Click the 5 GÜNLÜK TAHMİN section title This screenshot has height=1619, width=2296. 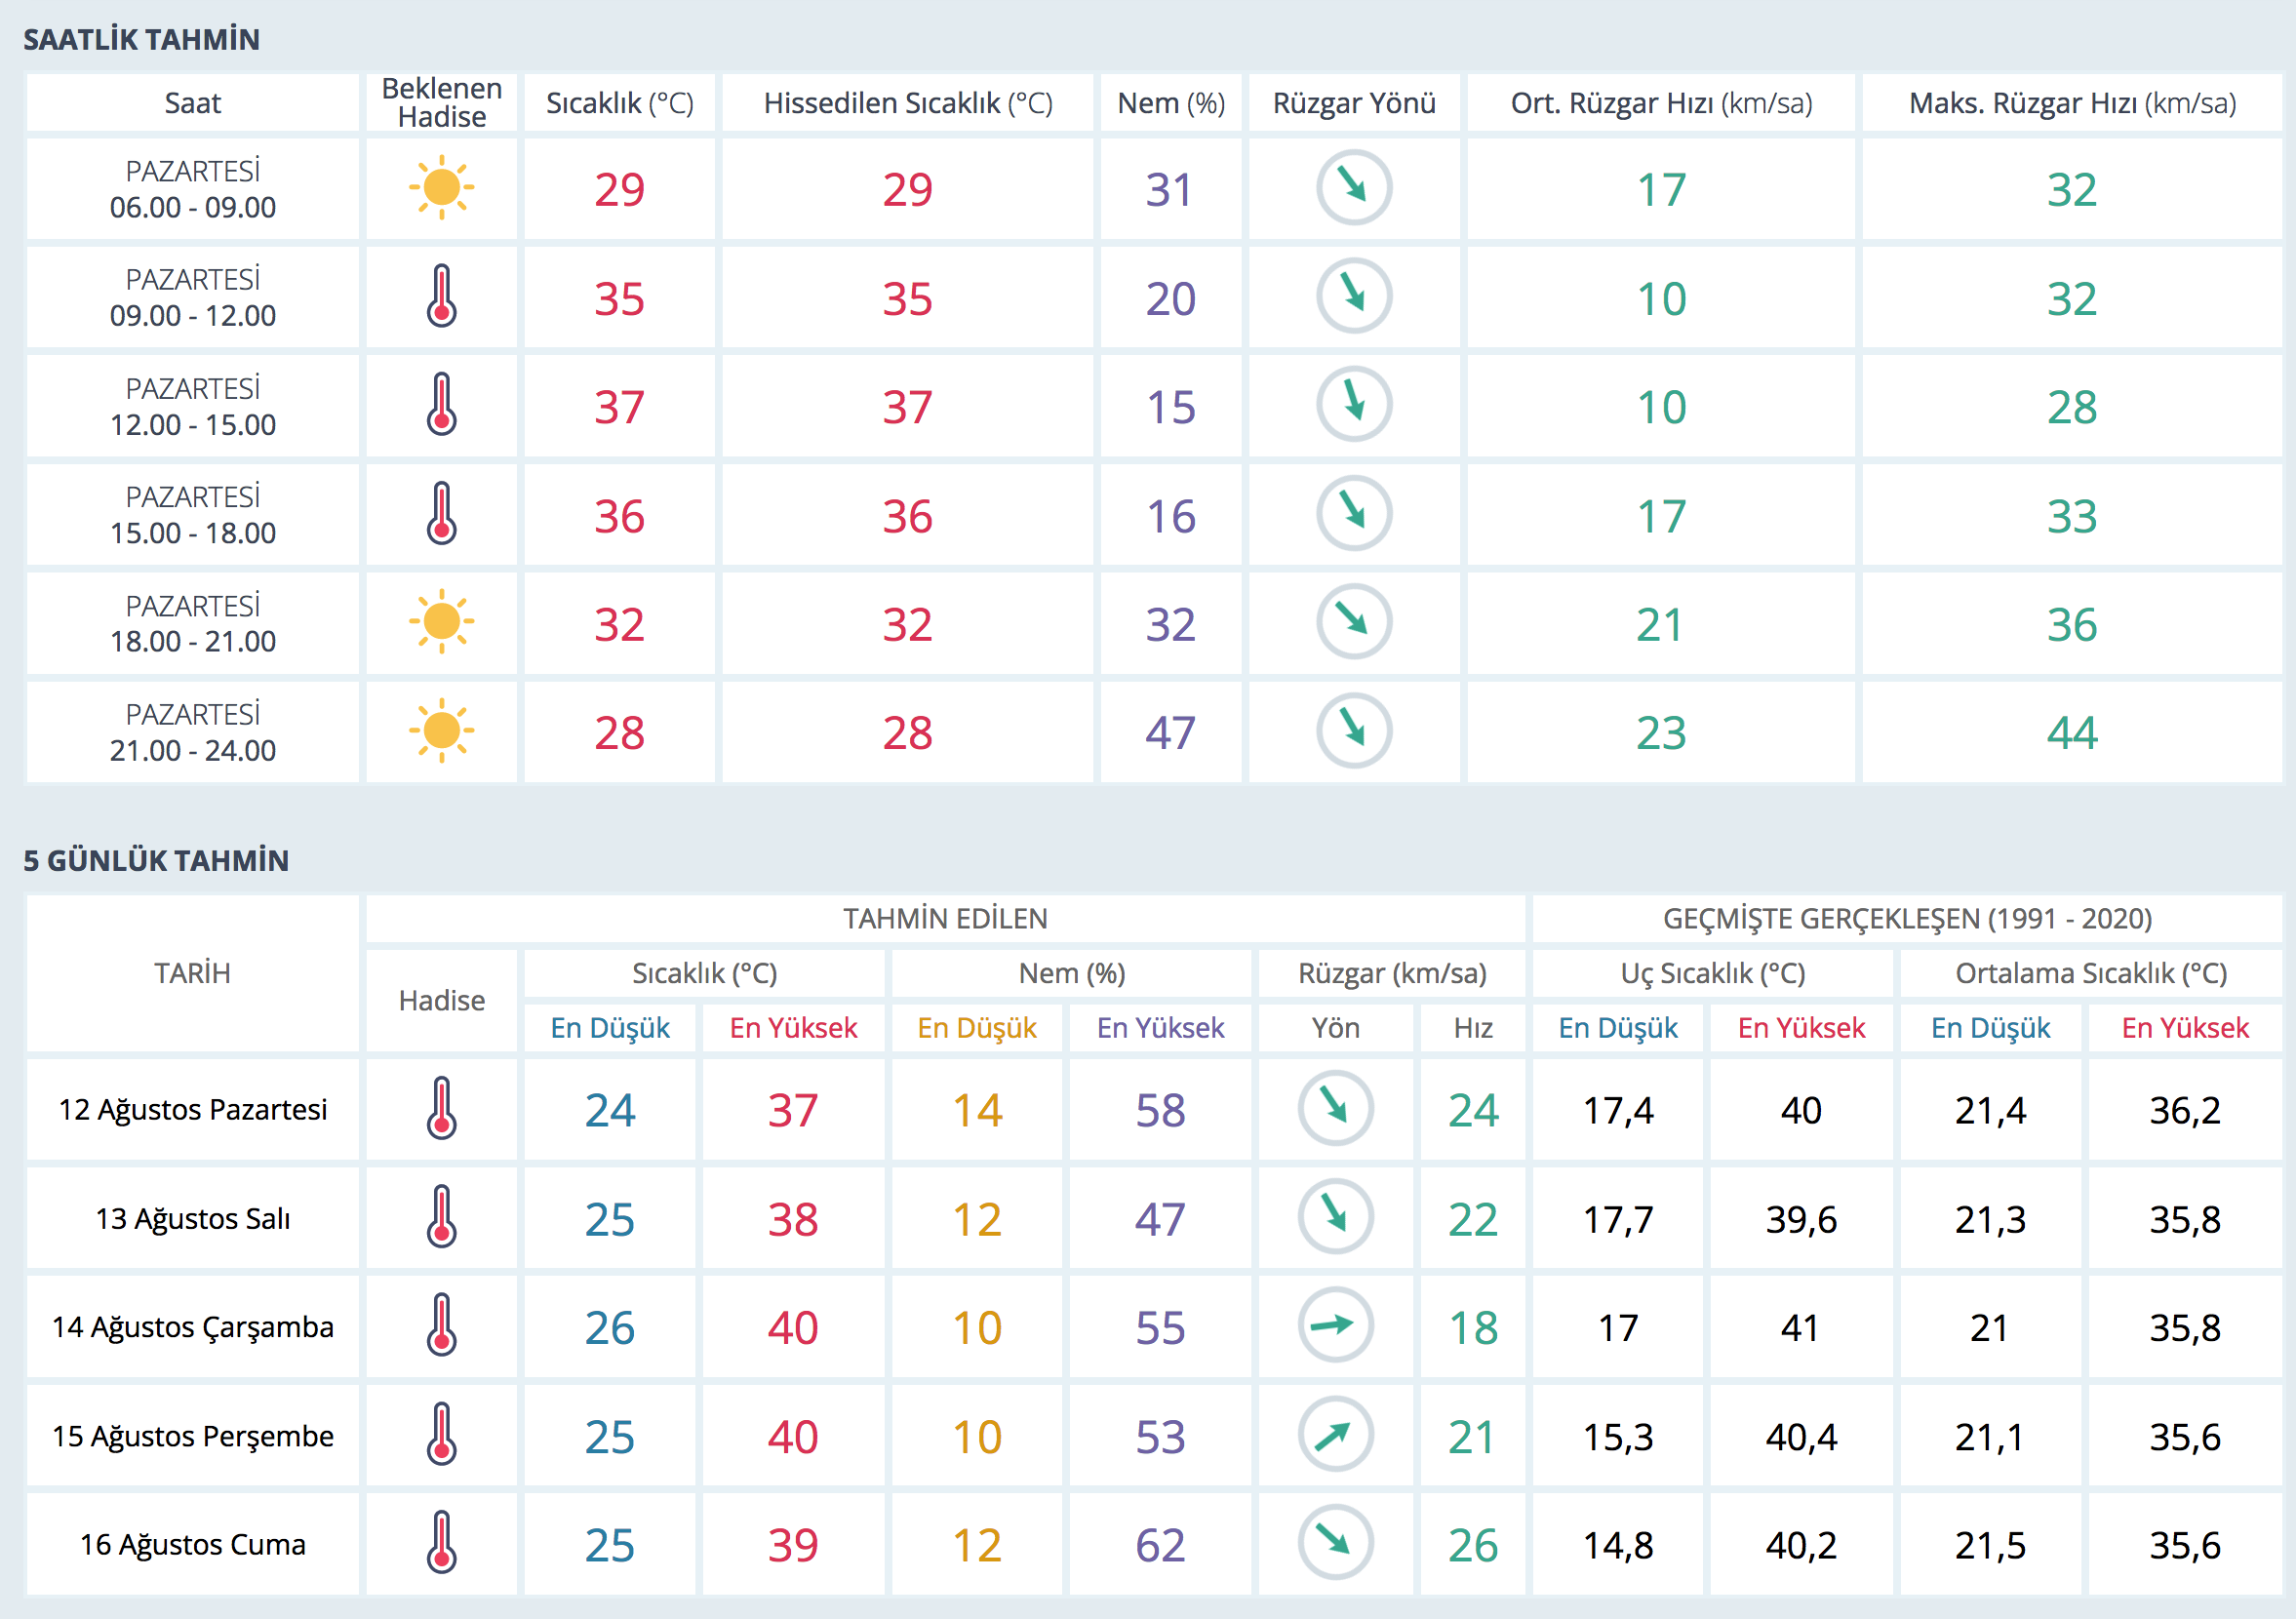click(156, 860)
